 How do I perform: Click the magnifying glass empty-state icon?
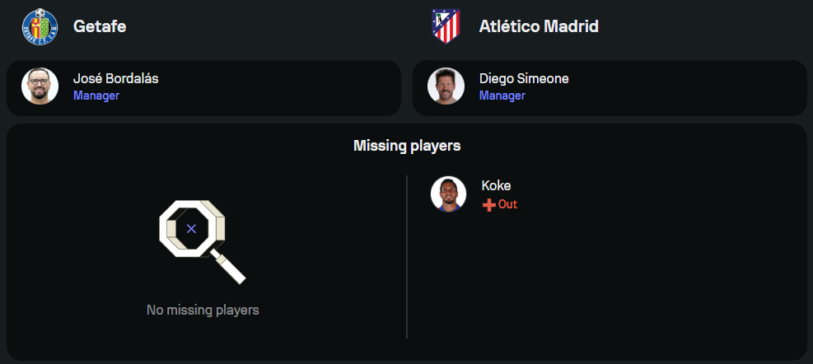coord(200,240)
